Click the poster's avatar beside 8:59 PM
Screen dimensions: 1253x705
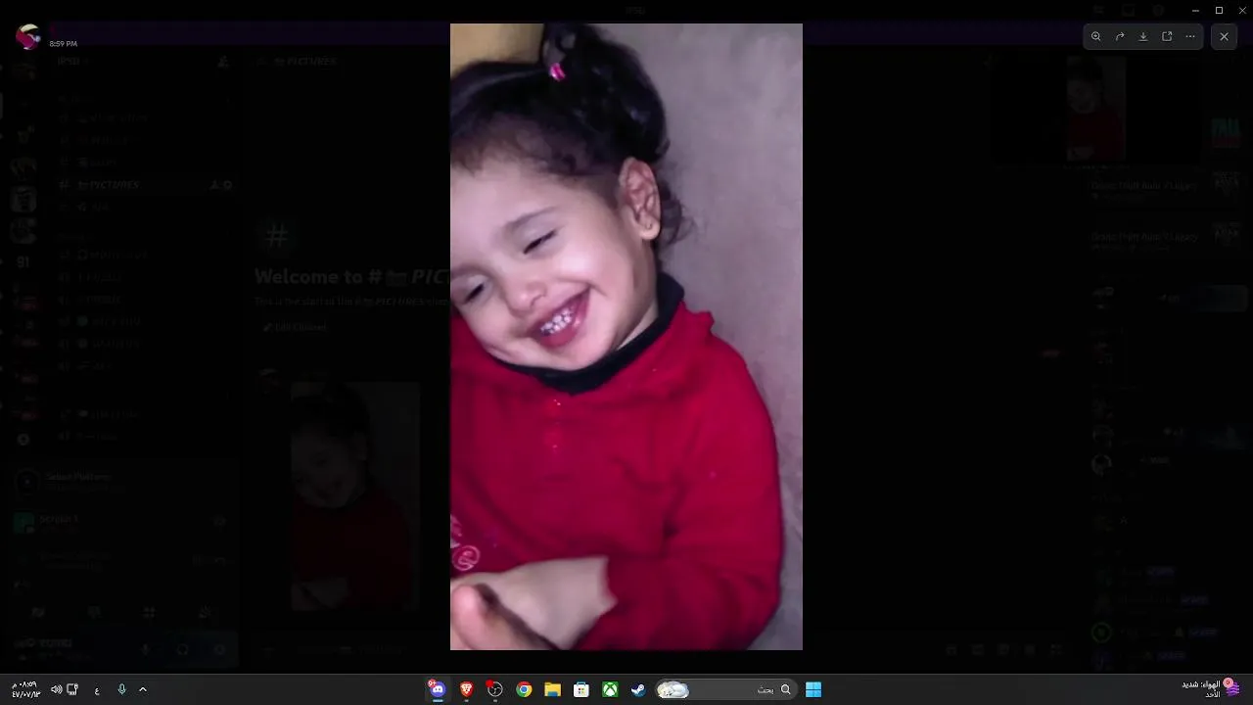[x=28, y=37]
